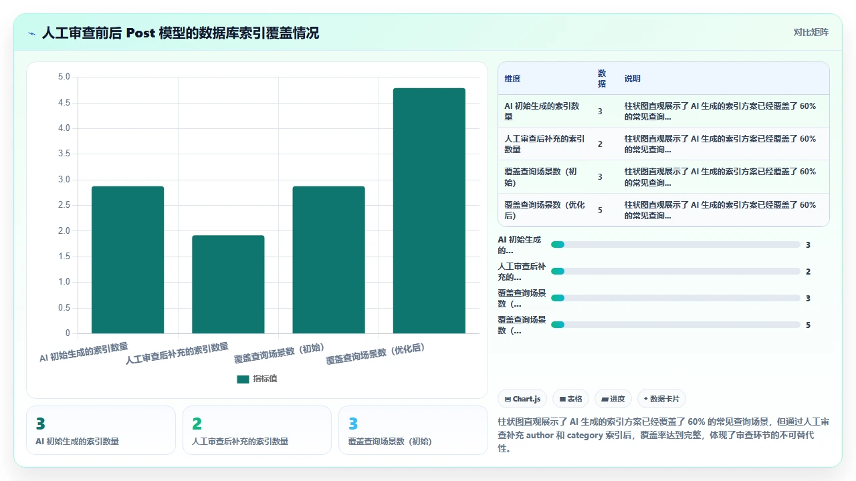856x481 pixels.
Task: Select the 进度 tag
Action: pyautogui.click(x=613, y=399)
